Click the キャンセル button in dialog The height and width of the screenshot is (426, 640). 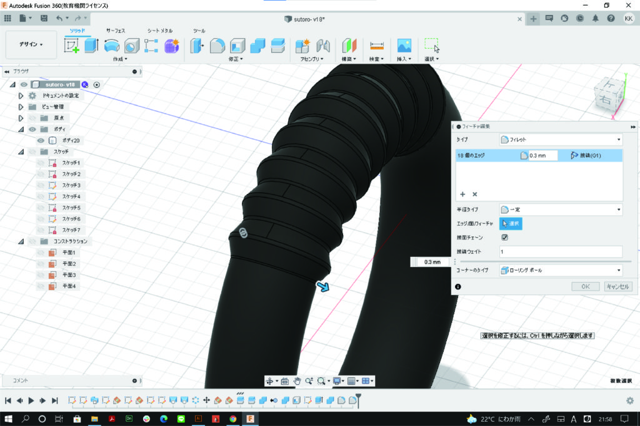(x=617, y=286)
